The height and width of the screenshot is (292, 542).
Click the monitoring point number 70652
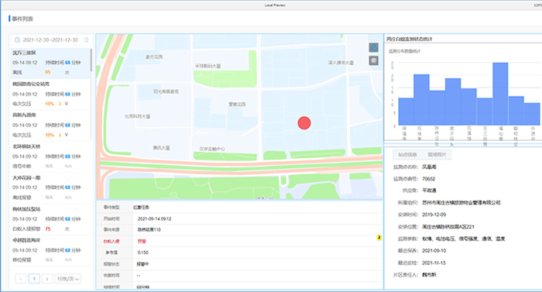(x=429, y=179)
